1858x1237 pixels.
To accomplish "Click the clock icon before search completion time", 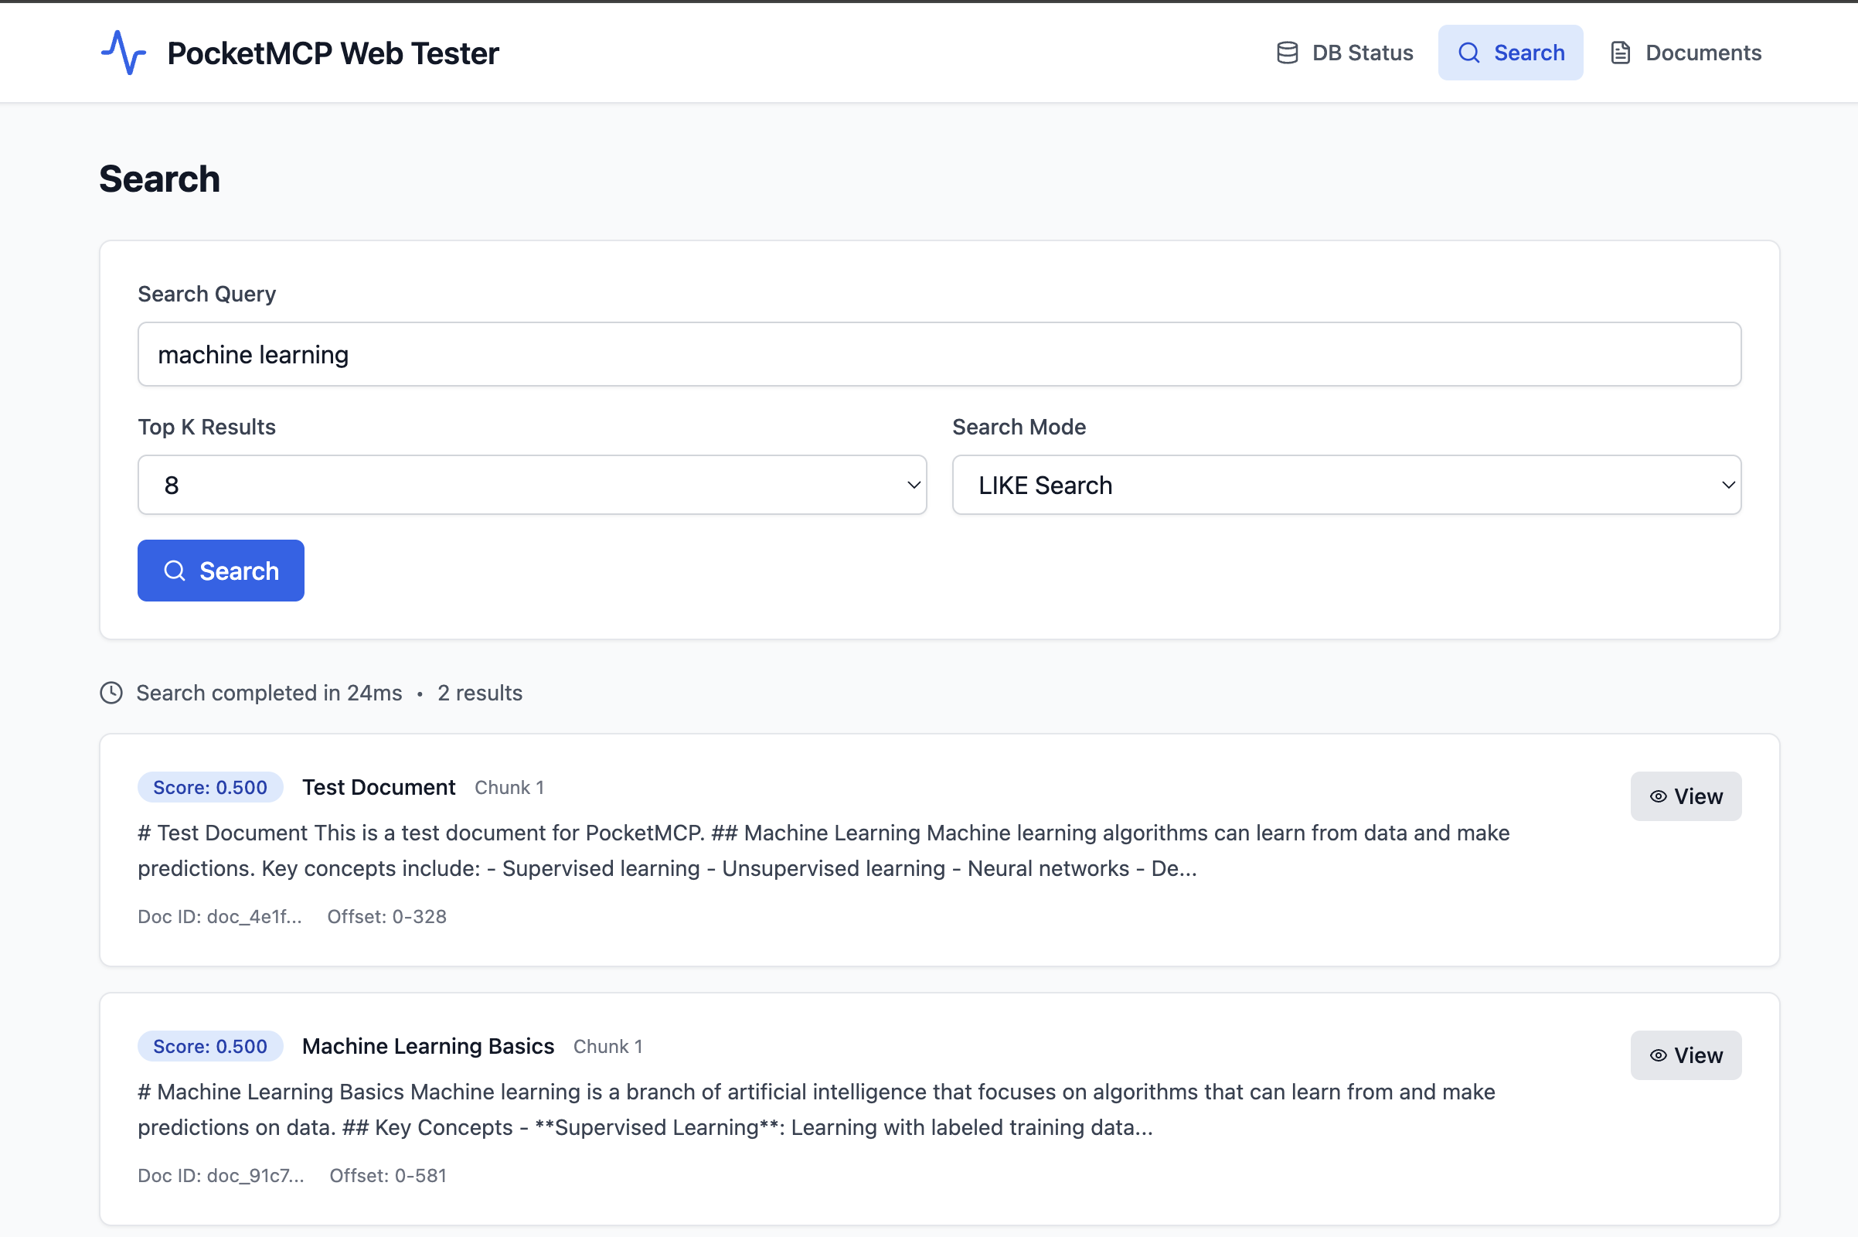I will coord(111,693).
